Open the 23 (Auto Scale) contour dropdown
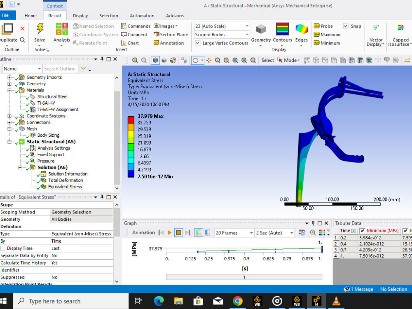The image size is (412, 309). (246, 26)
